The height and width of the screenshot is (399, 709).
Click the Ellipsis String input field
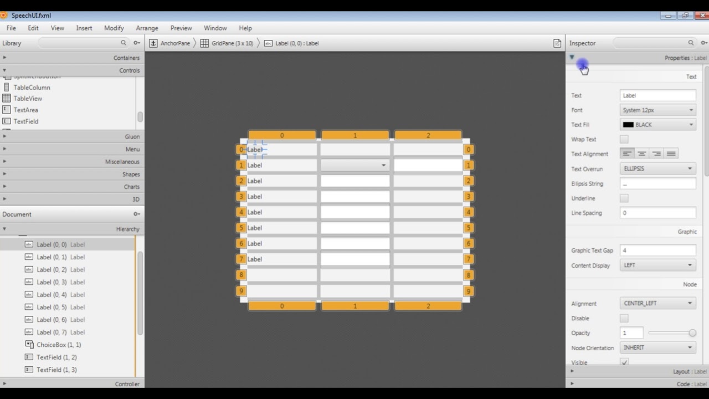(657, 183)
